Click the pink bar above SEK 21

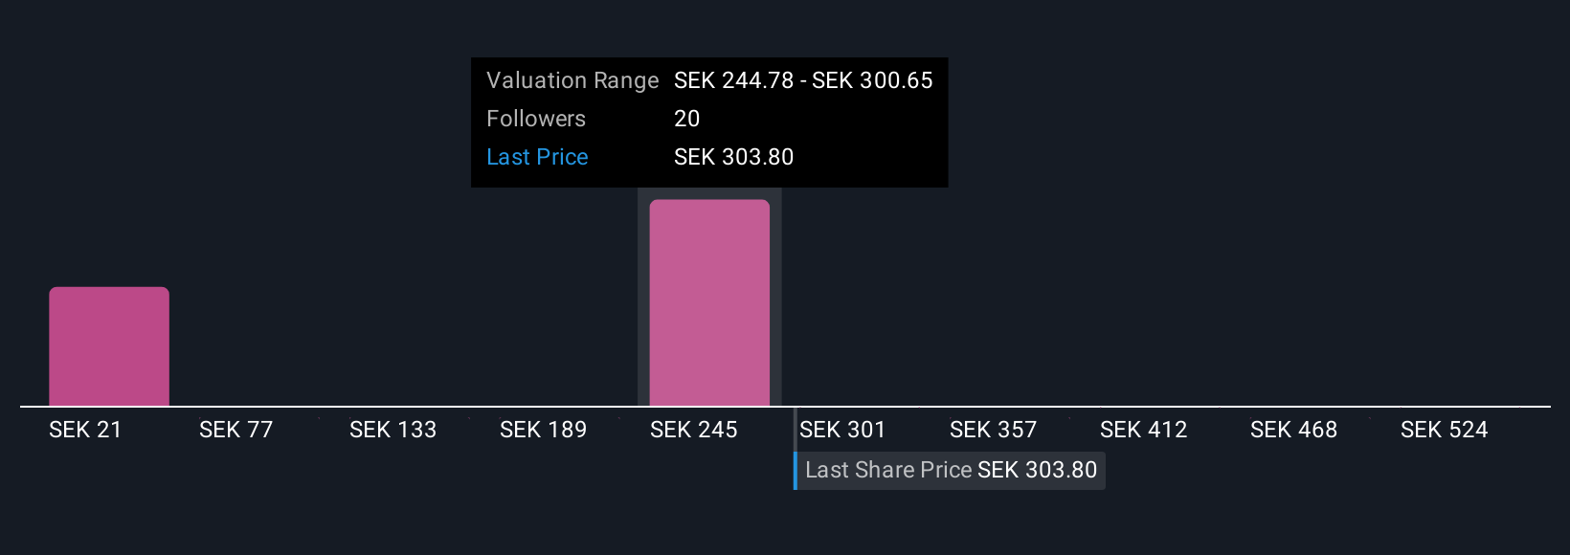[x=109, y=346]
